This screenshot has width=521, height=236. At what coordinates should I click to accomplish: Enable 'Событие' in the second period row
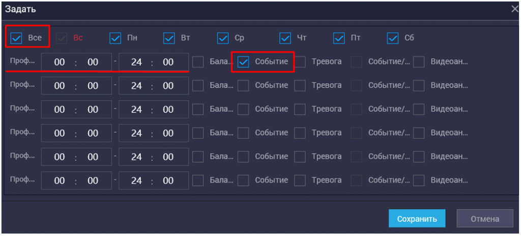click(244, 86)
